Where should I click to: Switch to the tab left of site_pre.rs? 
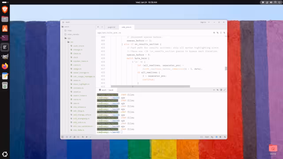coord(111,27)
